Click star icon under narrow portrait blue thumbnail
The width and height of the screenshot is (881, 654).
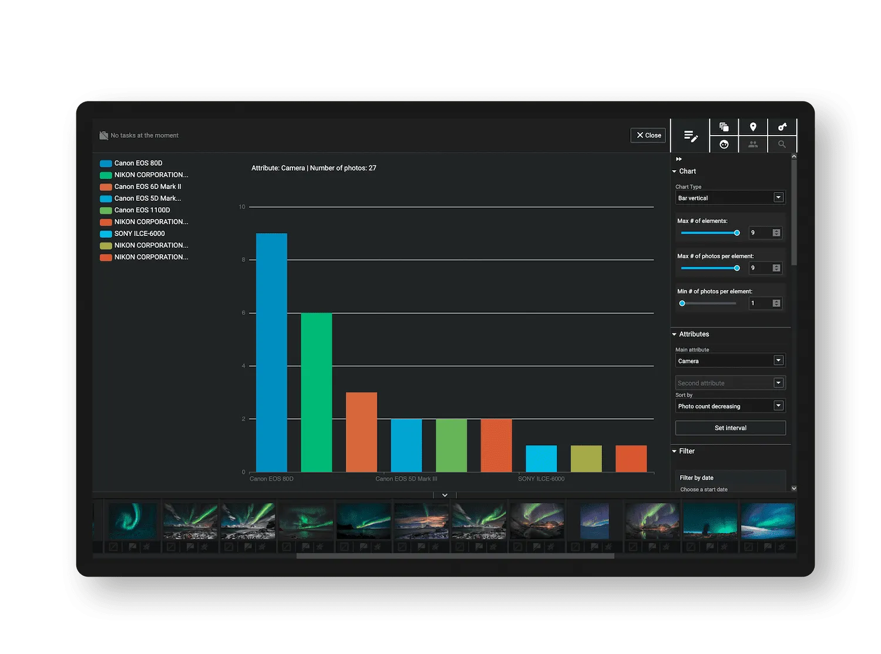click(608, 547)
